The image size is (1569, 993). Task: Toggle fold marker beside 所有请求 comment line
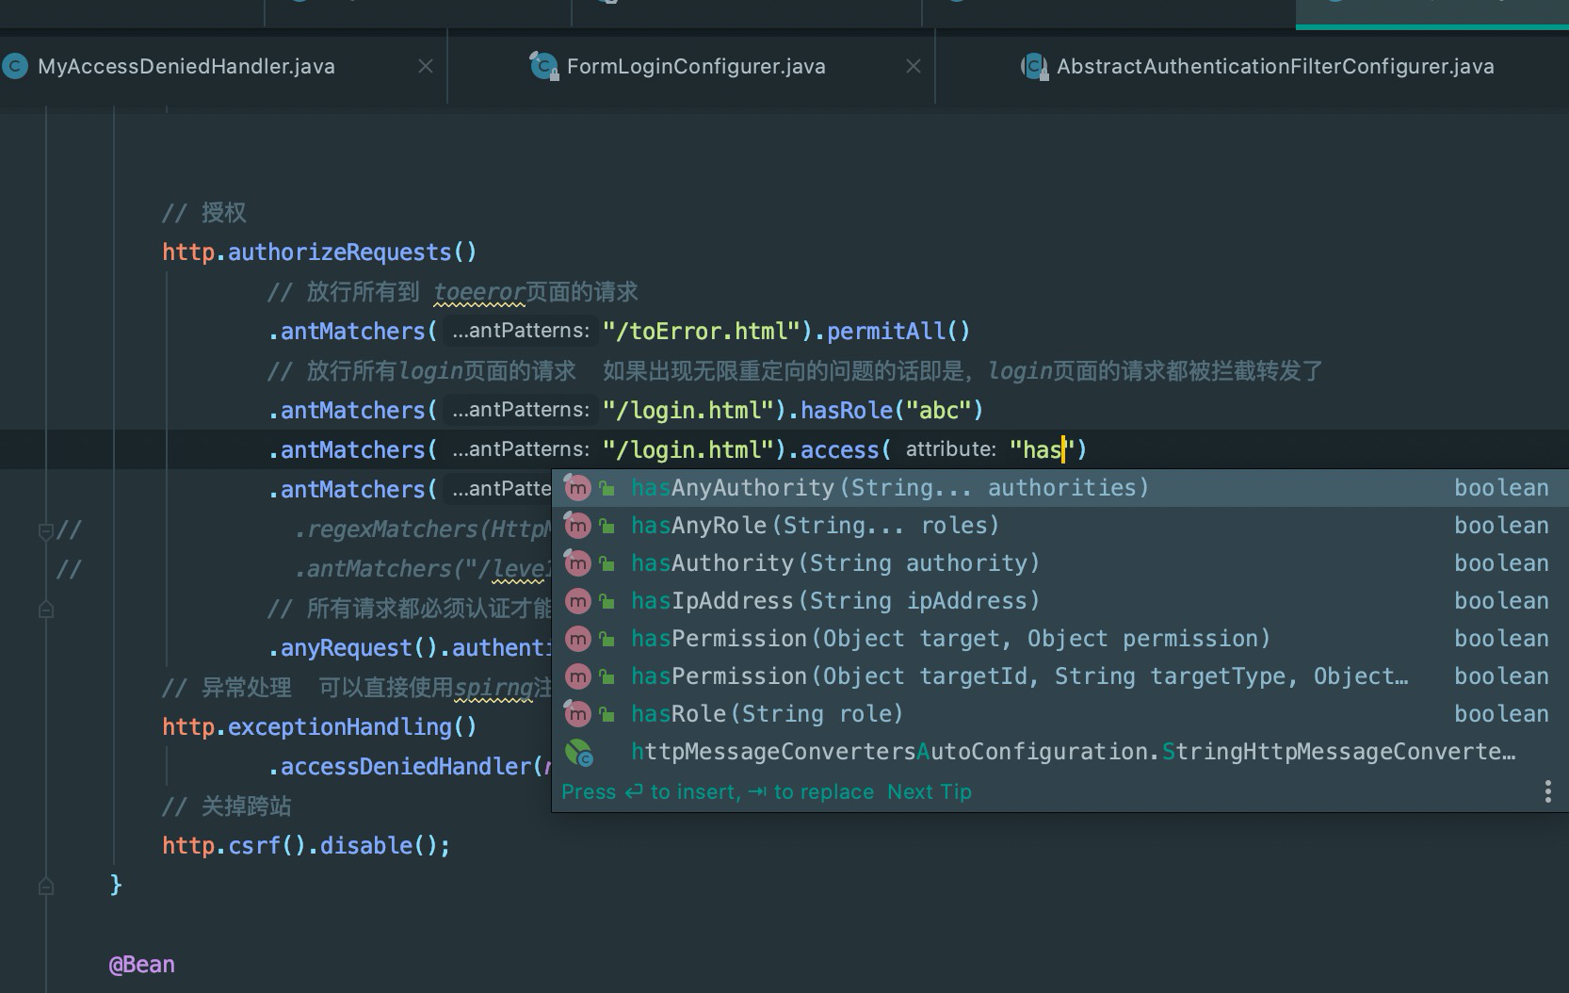tap(45, 610)
